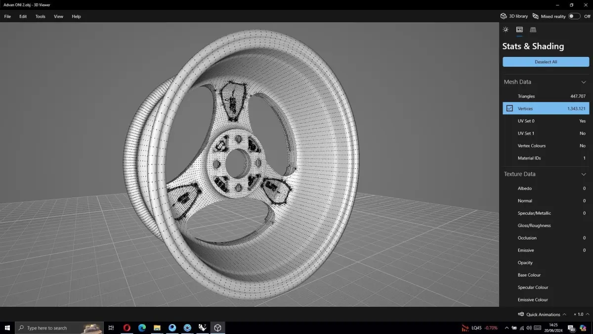Expand the Quick Animations panel
This screenshot has height=334, width=593.
pos(564,314)
